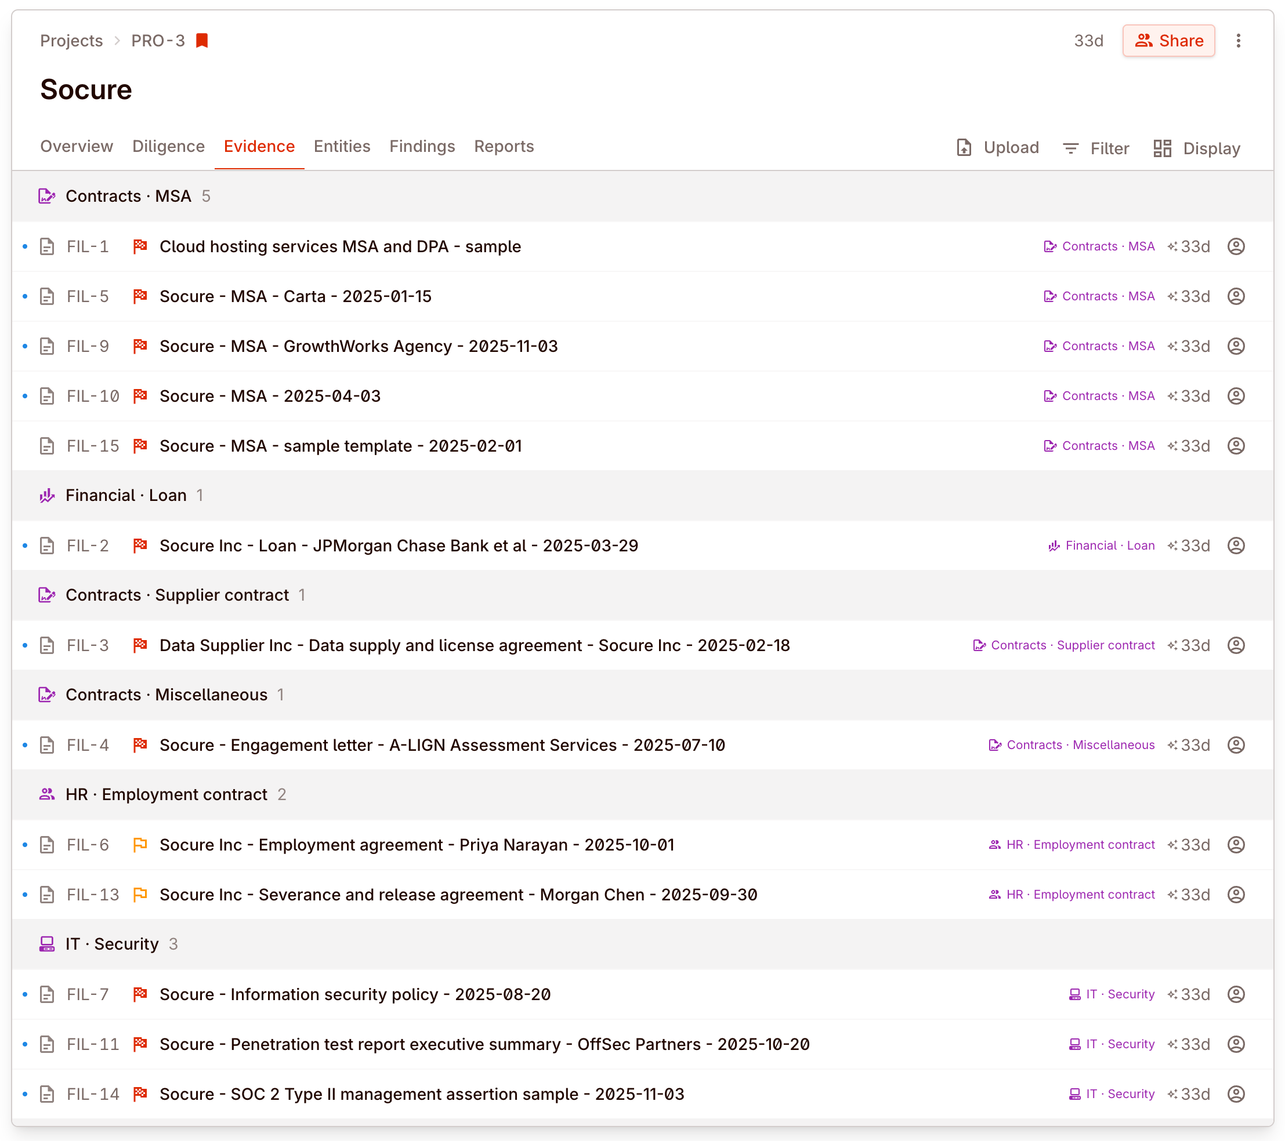Image resolution: width=1285 pixels, height=1141 pixels.
Task: Open the Display options dropdown
Action: pos(1196,148)
